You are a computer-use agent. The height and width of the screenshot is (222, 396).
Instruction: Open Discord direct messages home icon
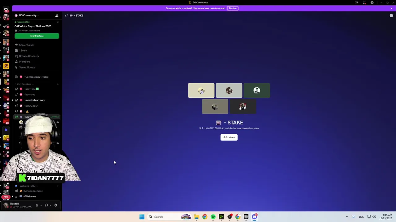[6, 9]
